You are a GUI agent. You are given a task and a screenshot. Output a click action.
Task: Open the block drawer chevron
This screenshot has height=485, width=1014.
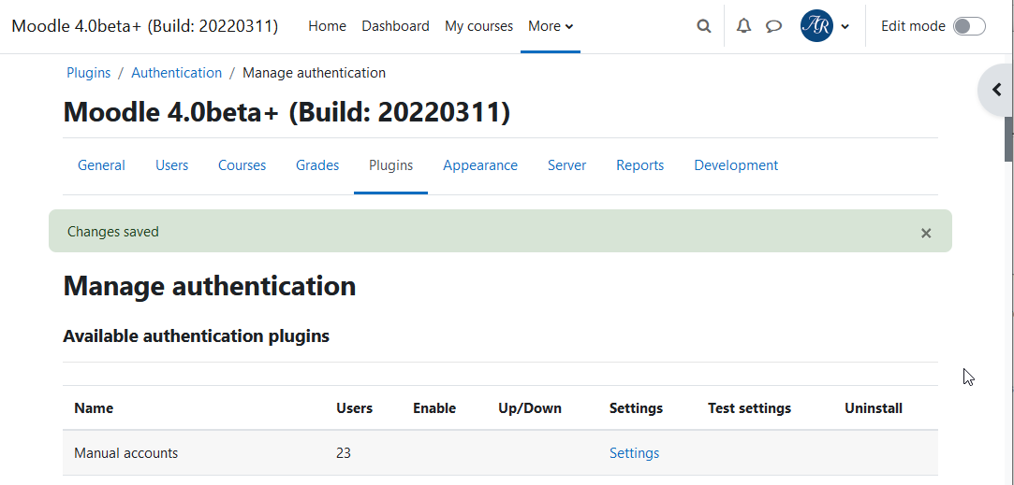click(996, 90)
